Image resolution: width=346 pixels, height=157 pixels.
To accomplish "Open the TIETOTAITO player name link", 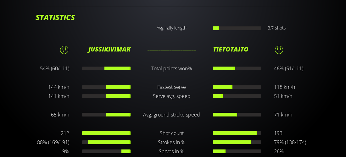I will 231,49.
